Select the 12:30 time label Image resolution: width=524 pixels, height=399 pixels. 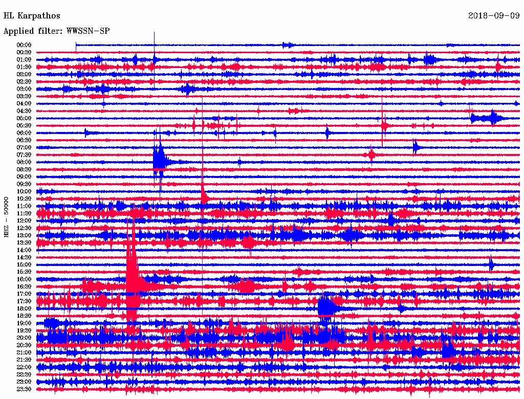pyautogui.click(x=24, y=228)
